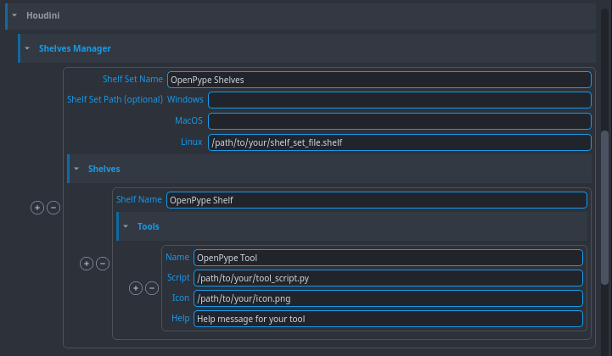Click the tool Name field with OpenPype Tool
This screenshot has height=356, width=612.
[388, 258]
